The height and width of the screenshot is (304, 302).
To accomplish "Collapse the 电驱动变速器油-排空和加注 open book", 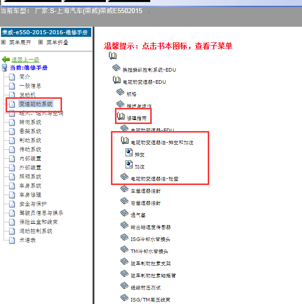I will click(x=125, y=140).
